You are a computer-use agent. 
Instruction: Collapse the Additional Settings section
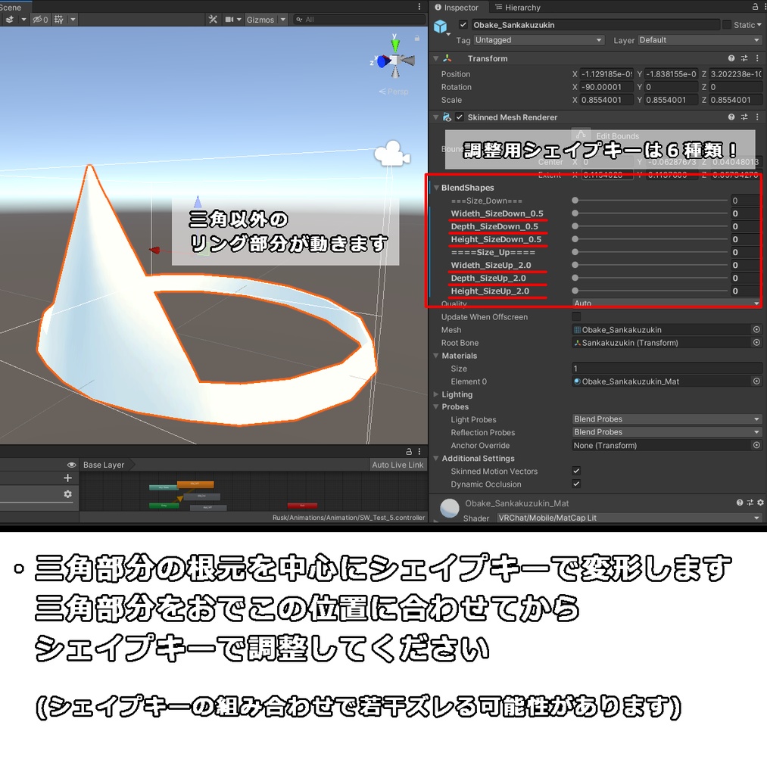pyautogui.click(x=436, y=458)
